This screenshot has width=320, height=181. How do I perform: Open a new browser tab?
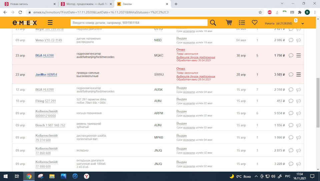[x=176, y=4]
